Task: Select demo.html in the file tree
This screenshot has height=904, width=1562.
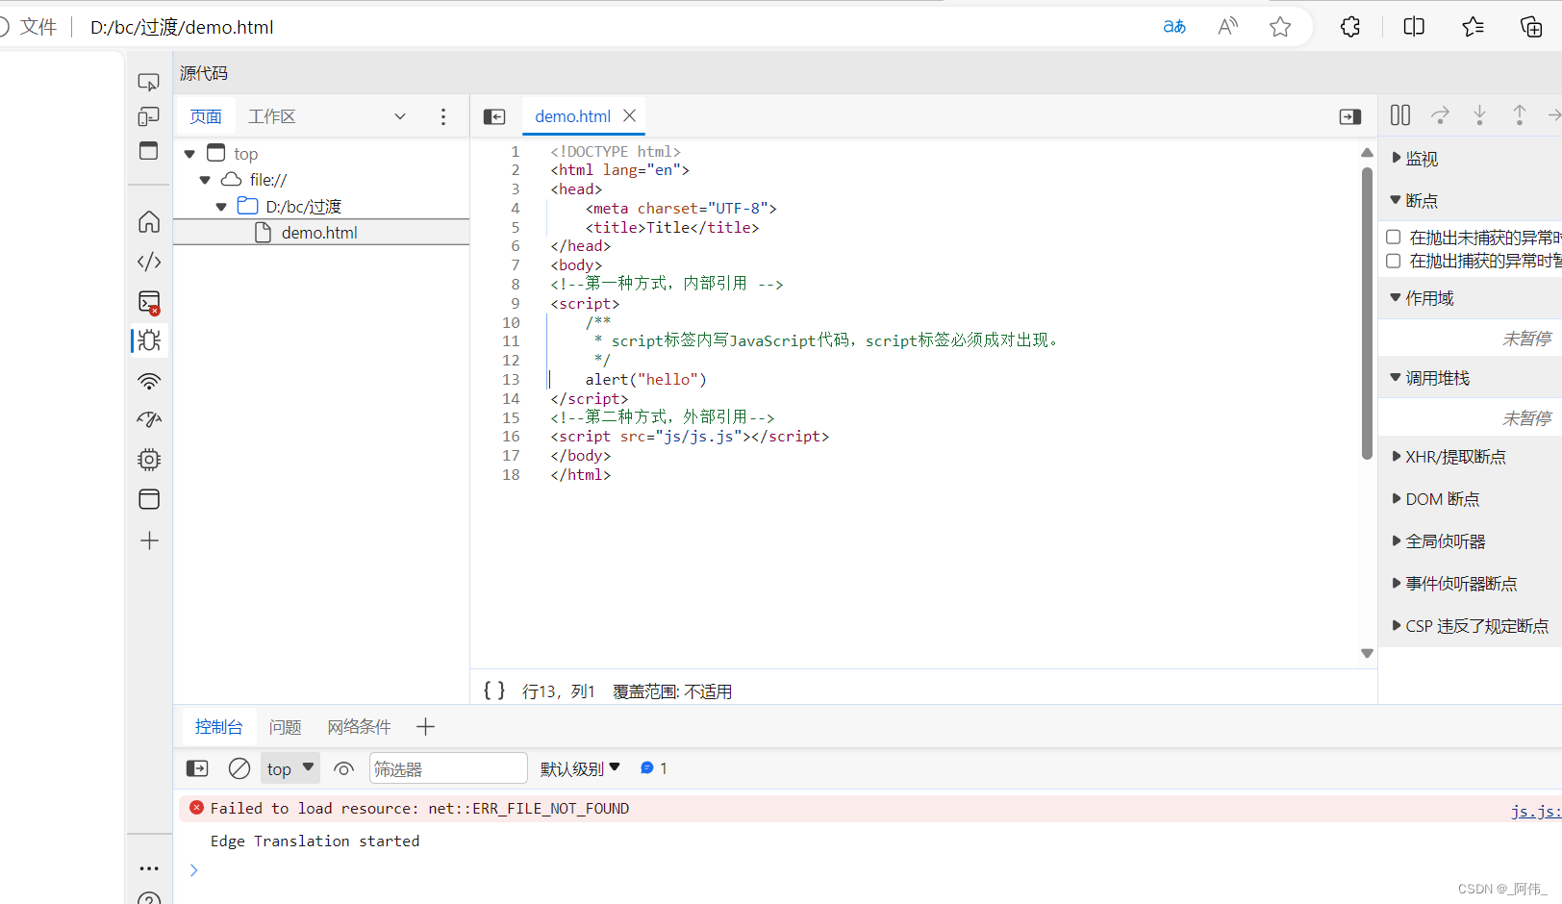Action: [x=321, y=233]
